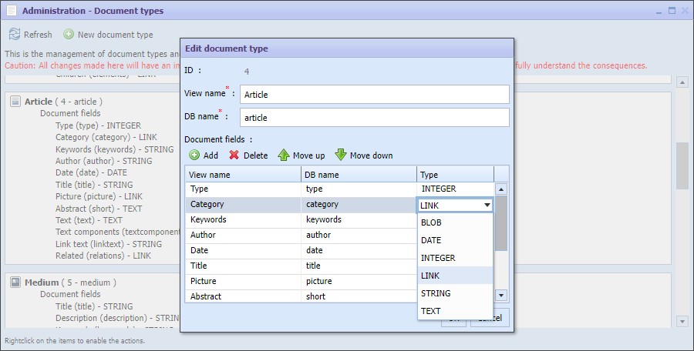
Task: Select the Keywords row in fields grid
Action: [243, 219]
